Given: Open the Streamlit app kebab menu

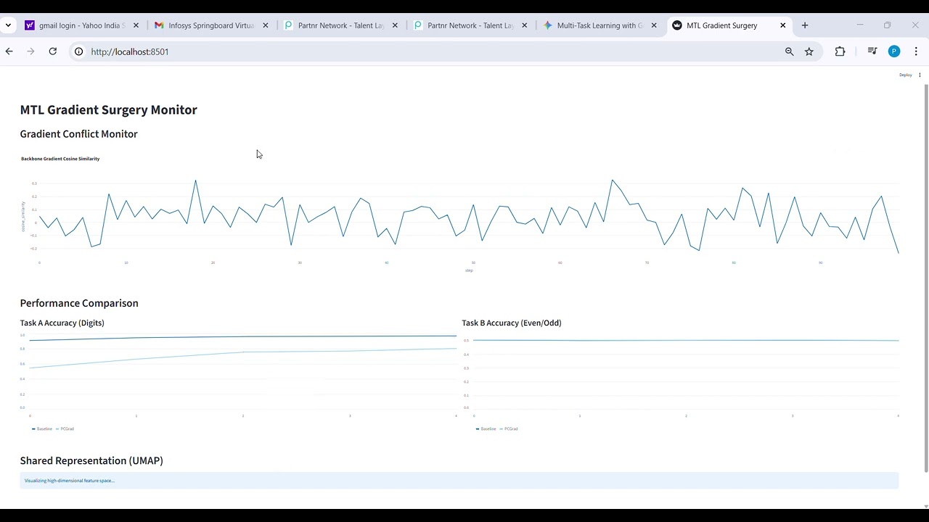Looking at the screenshot, I should tap(920, 75).
